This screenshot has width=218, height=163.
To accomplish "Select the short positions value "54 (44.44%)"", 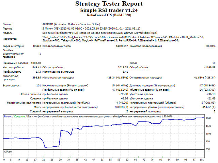I will coord(120,86).
